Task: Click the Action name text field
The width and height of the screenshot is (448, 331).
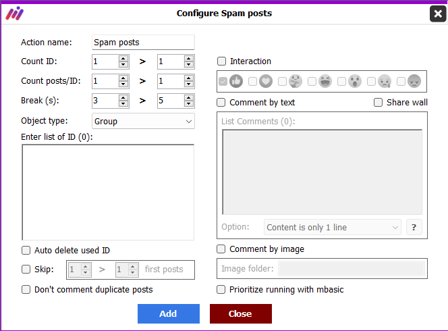Action: 143,43
